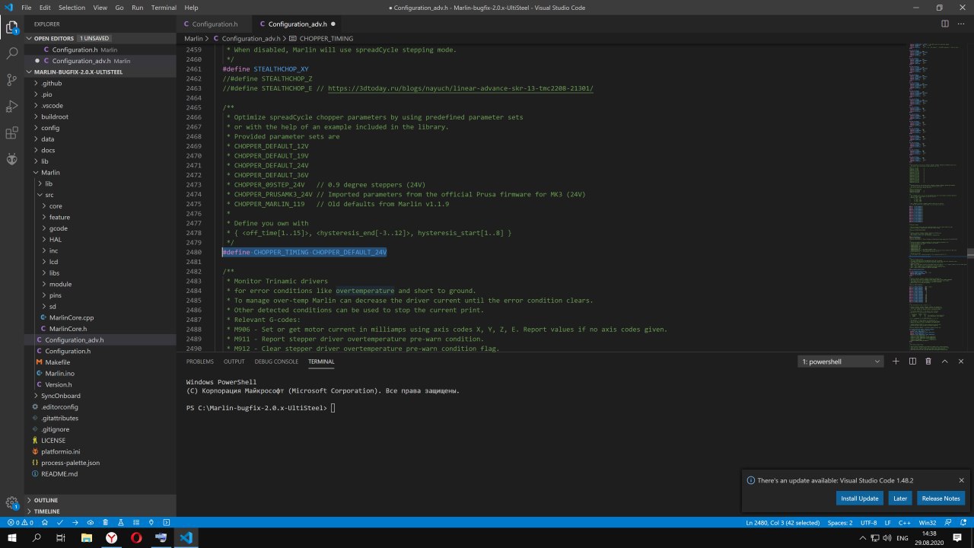
Task: Click PlatformIO cloud upload icon in status bar
Action: pyautogui.click(x=91, y=523)
